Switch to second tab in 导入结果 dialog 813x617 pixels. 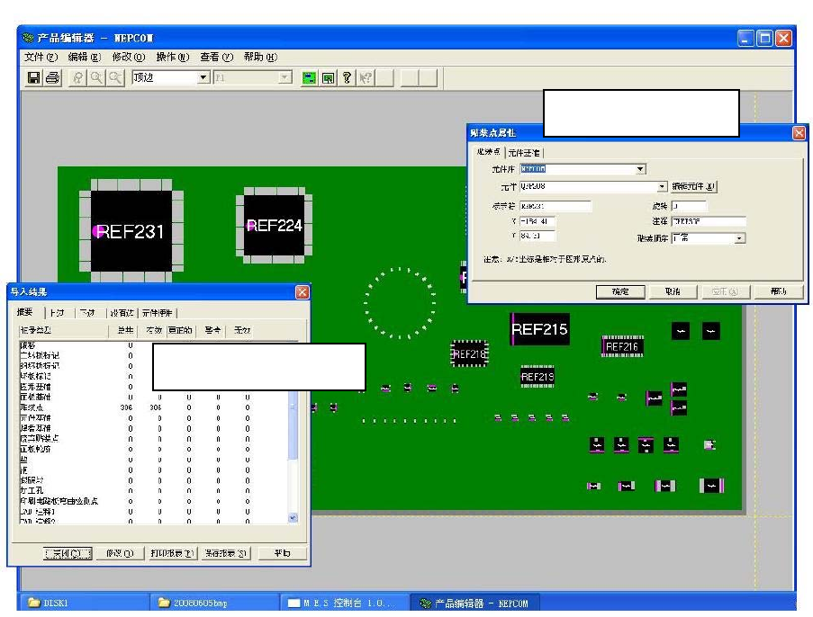click(x=57, y=311)
